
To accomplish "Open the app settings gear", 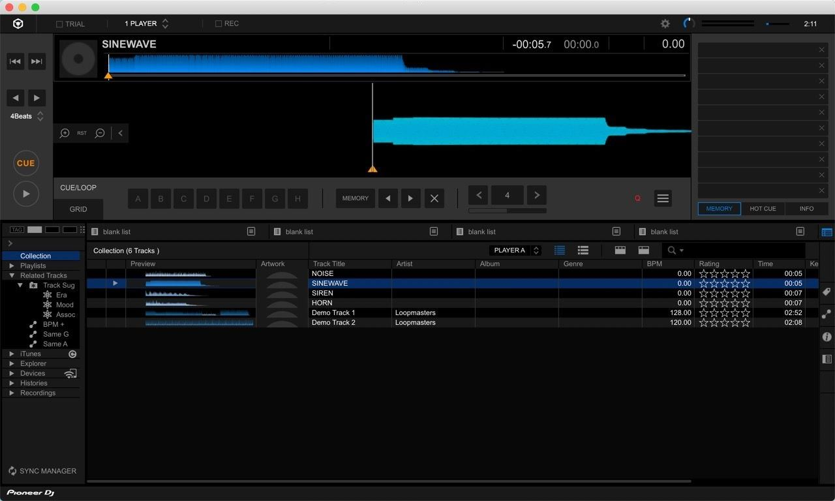I will pos(665,23).
